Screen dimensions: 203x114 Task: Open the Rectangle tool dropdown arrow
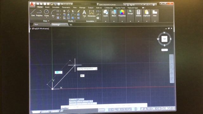click(60, 11)
